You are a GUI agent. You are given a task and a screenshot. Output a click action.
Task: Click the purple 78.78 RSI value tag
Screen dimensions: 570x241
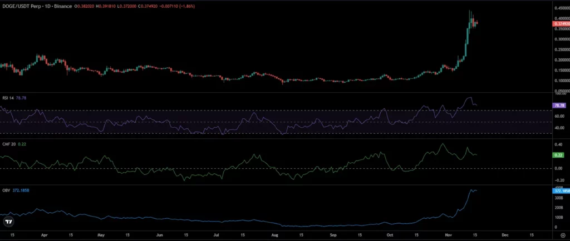tap(558, 106)
